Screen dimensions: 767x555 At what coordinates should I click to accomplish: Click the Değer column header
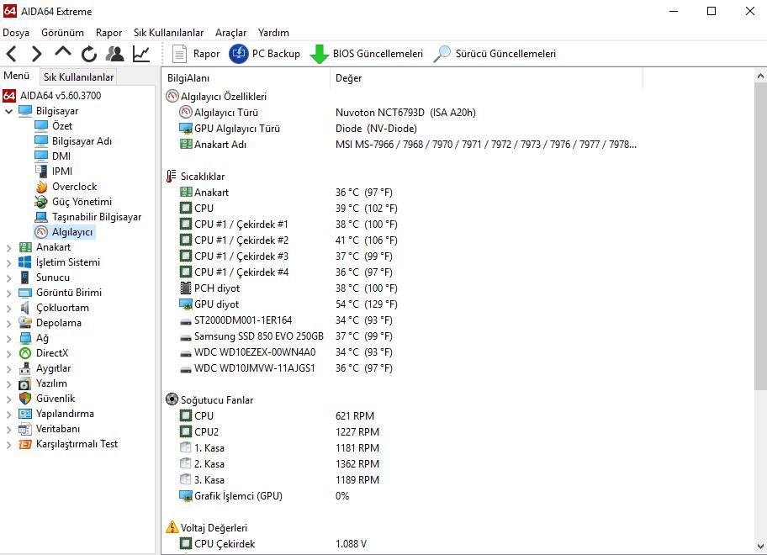coord(487,78)
